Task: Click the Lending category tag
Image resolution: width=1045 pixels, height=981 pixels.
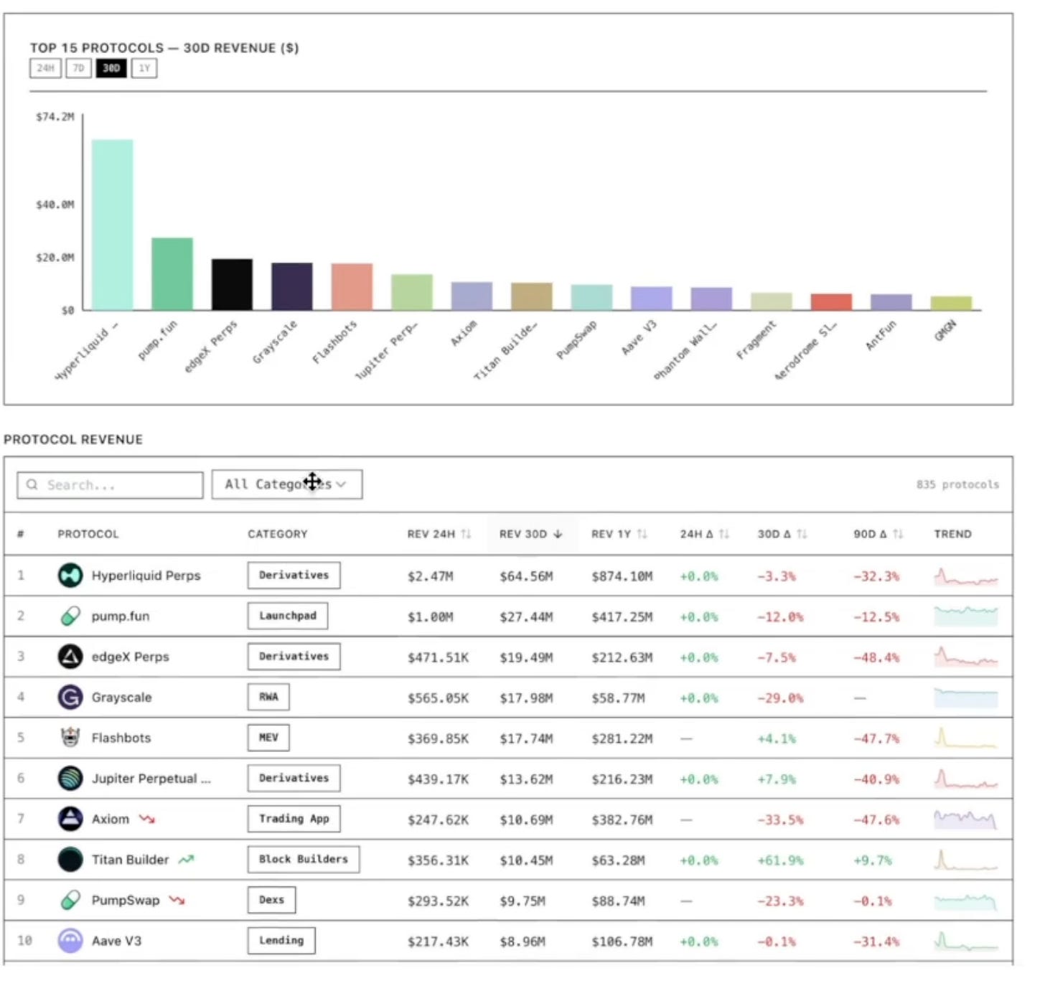Action: [x=281, y=940]
